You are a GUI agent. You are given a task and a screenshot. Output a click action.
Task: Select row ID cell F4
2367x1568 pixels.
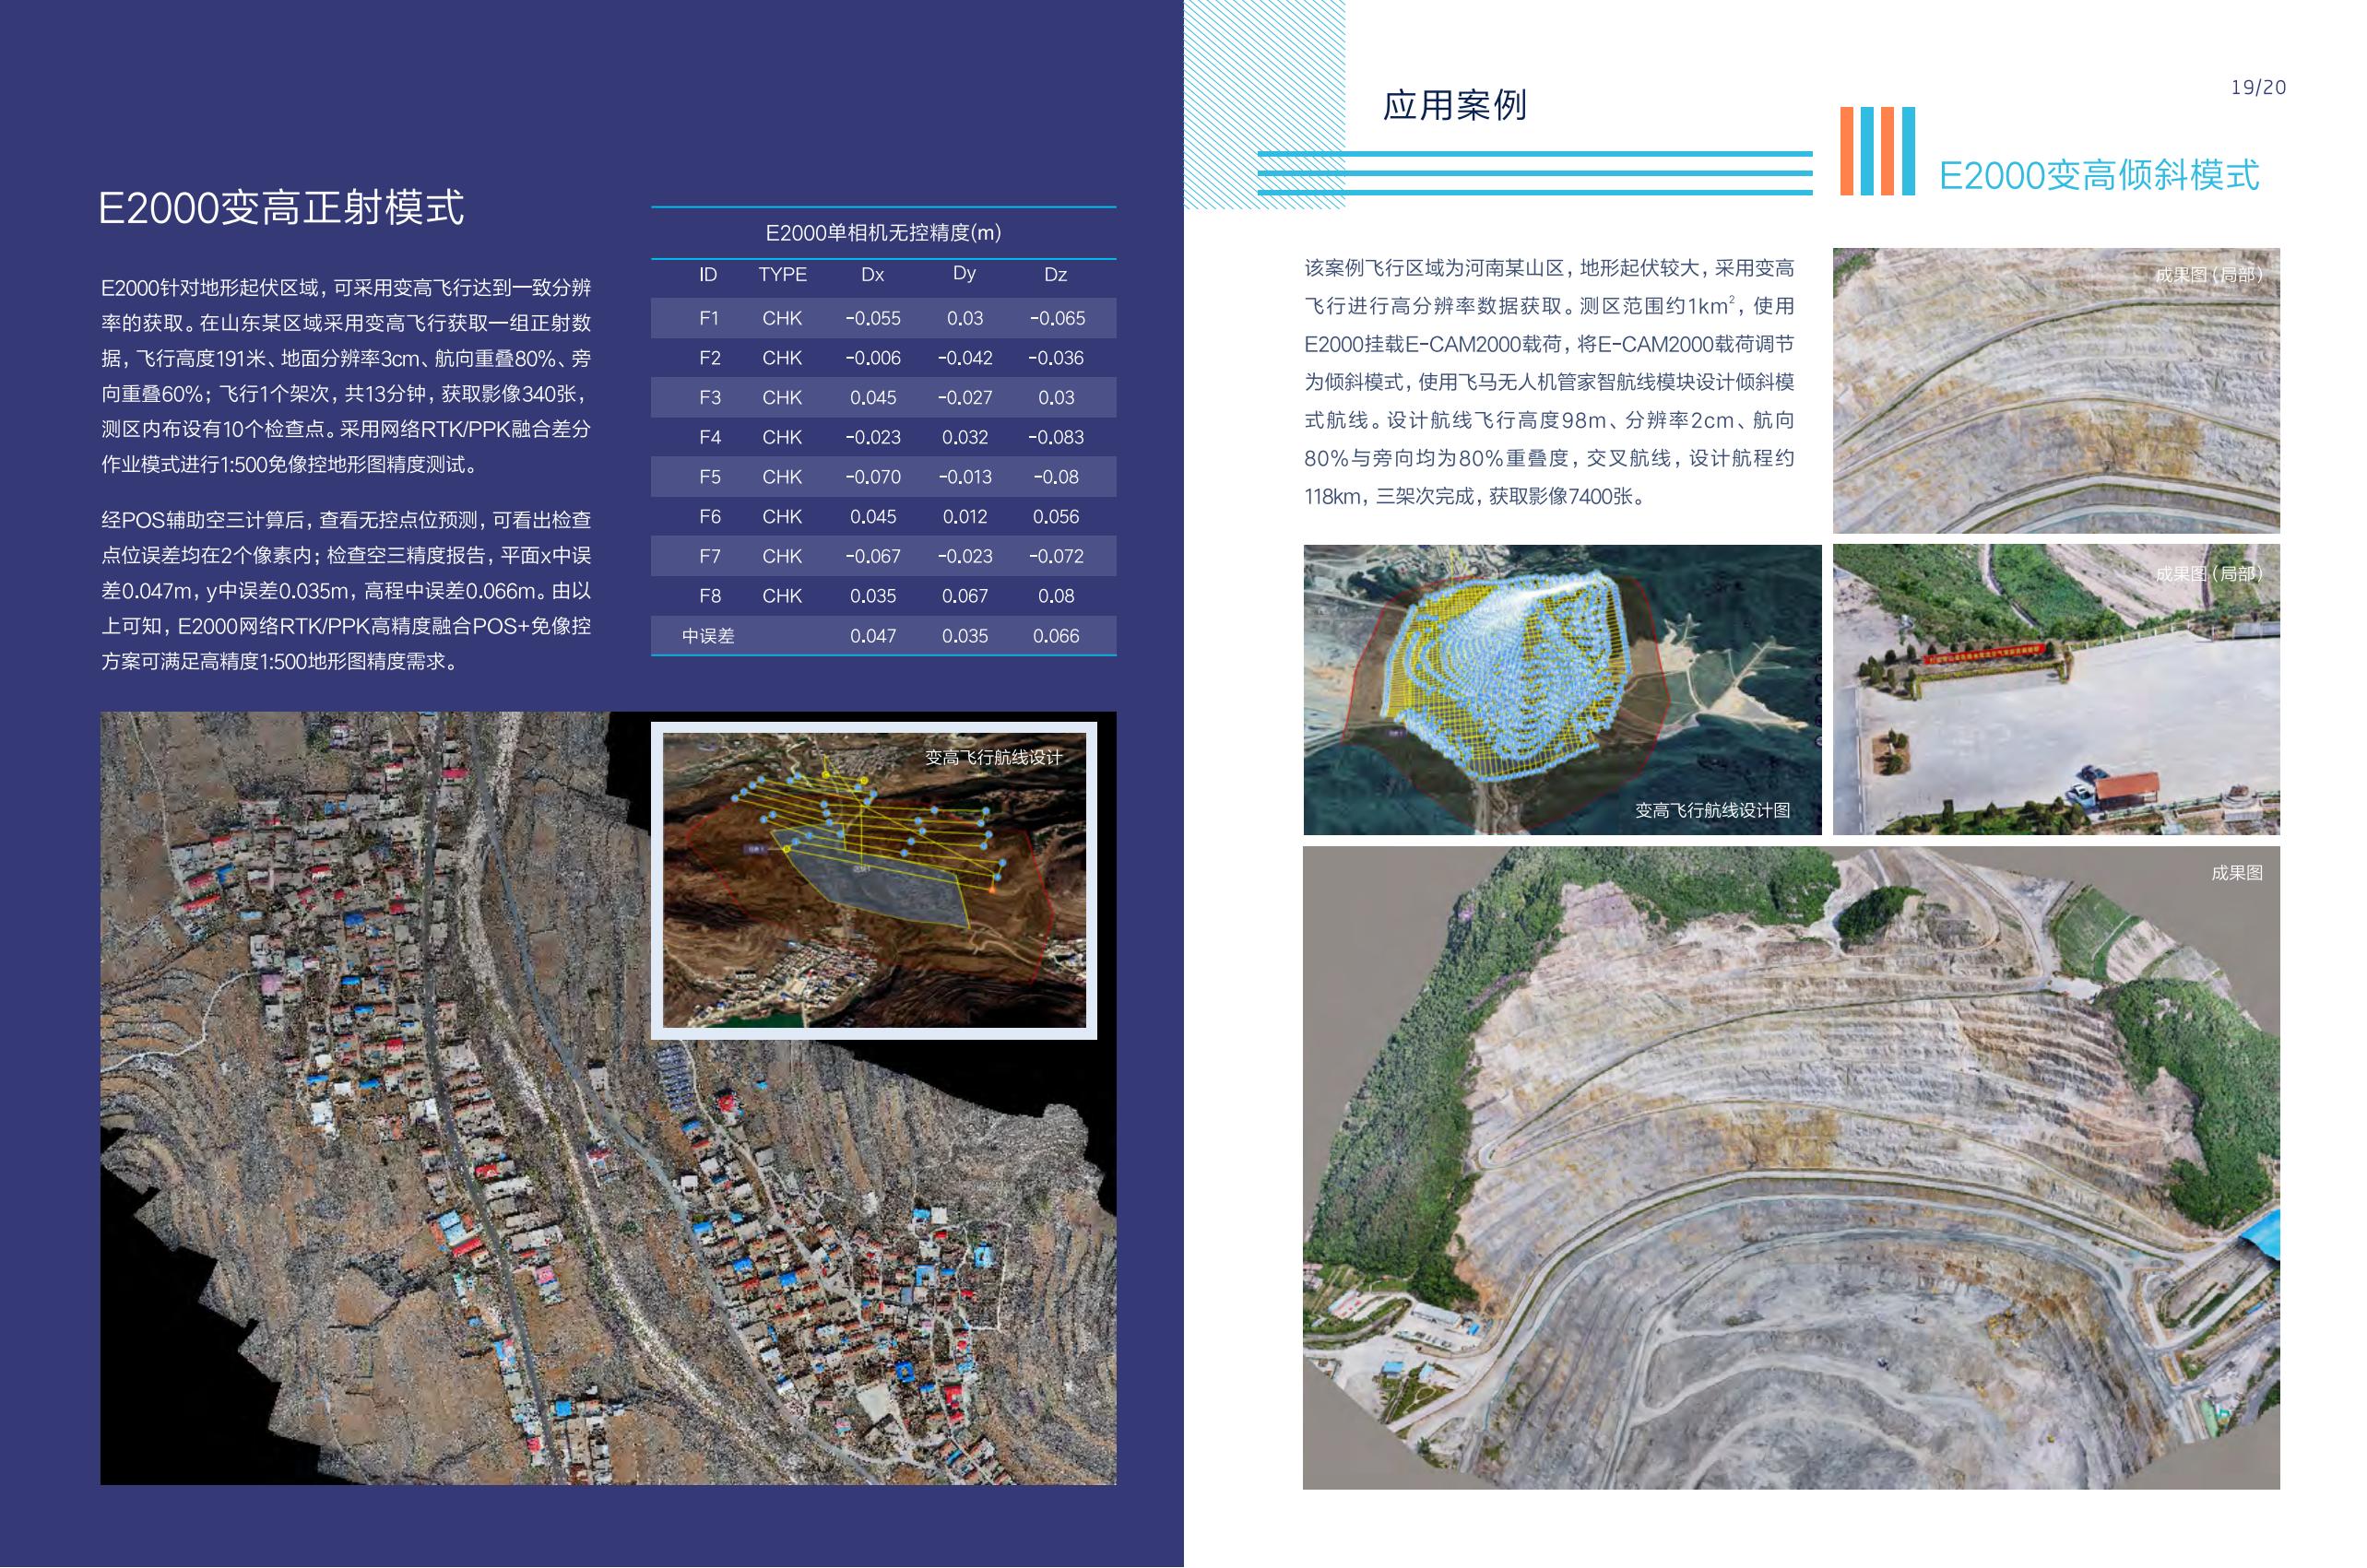[710, 437]
